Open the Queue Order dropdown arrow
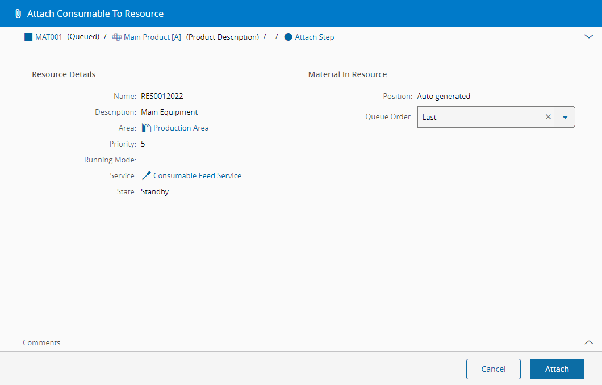This screenshot has width=602, height=385. point(565,117)
